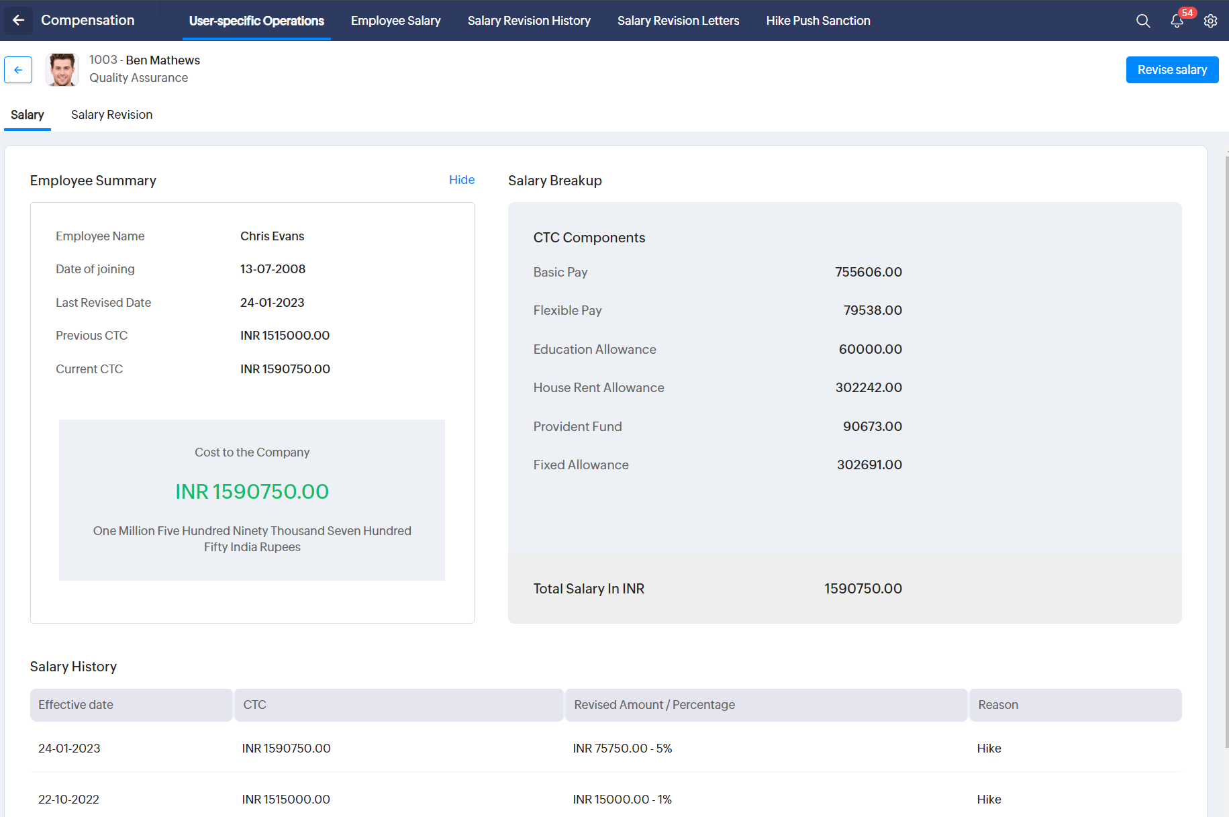Screen dimensions: 1229x817
Task: Click the vertical scrollbar on right
Action: click(1226, 450)
